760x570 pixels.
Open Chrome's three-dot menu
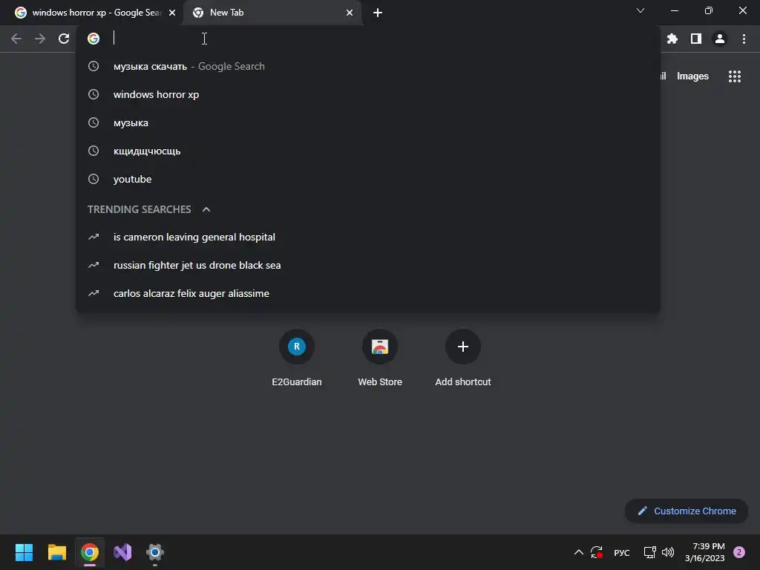pos(744,39)
